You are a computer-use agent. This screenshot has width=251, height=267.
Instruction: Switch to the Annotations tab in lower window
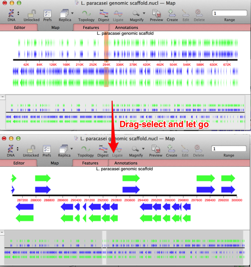(x=125, y=163)
